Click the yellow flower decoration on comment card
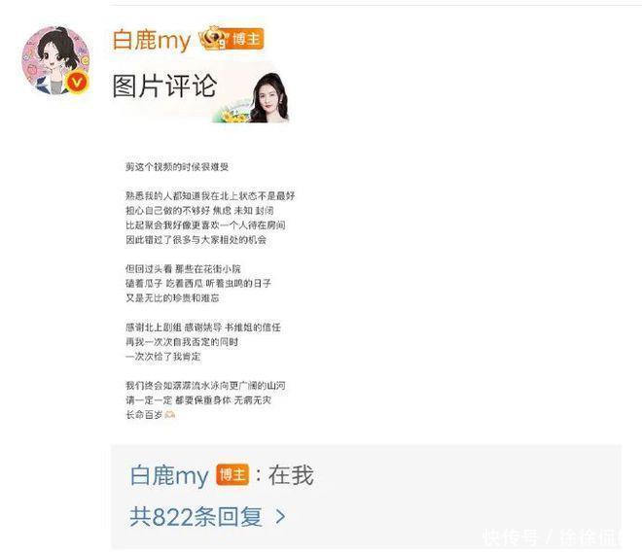 [x=232, y=115]
